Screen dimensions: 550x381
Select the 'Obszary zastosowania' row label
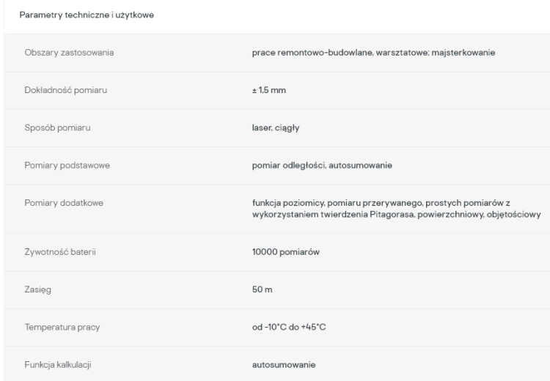[x=69, y=53]
